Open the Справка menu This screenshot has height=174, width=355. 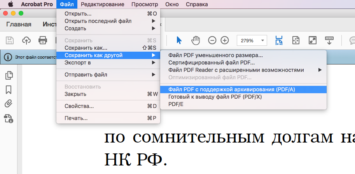click(x=197, y=4)
